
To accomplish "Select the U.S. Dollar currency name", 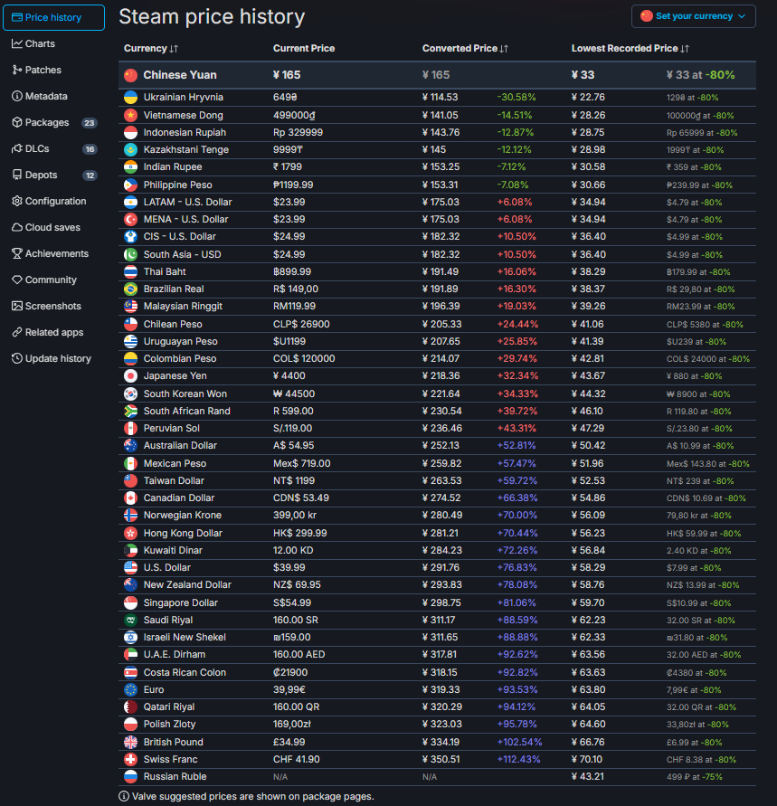I will click(x=167, y=567).
